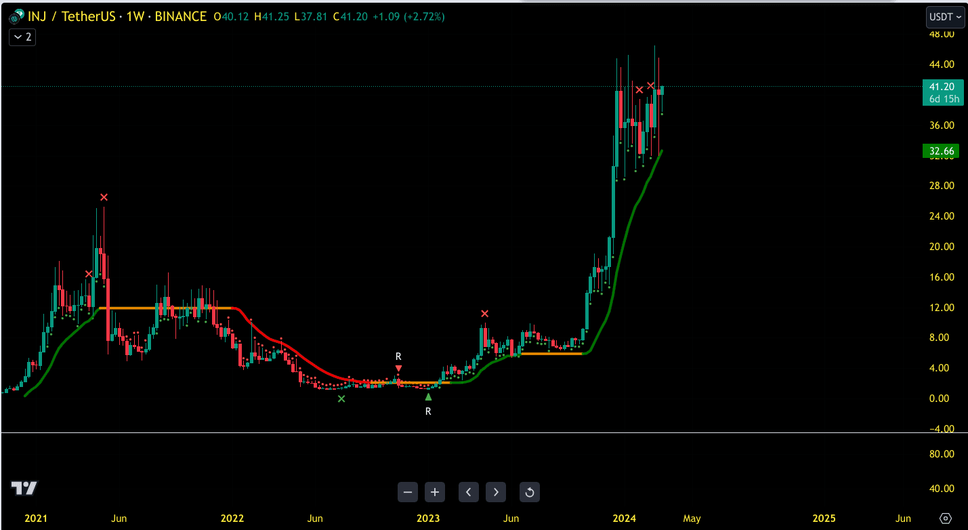968x530 pixels.
Task: Click the R label below the green triangle
Action: pos(428,411)
